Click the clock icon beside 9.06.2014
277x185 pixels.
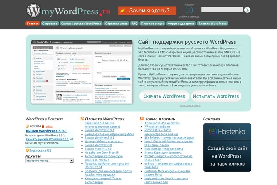(27, 126)
